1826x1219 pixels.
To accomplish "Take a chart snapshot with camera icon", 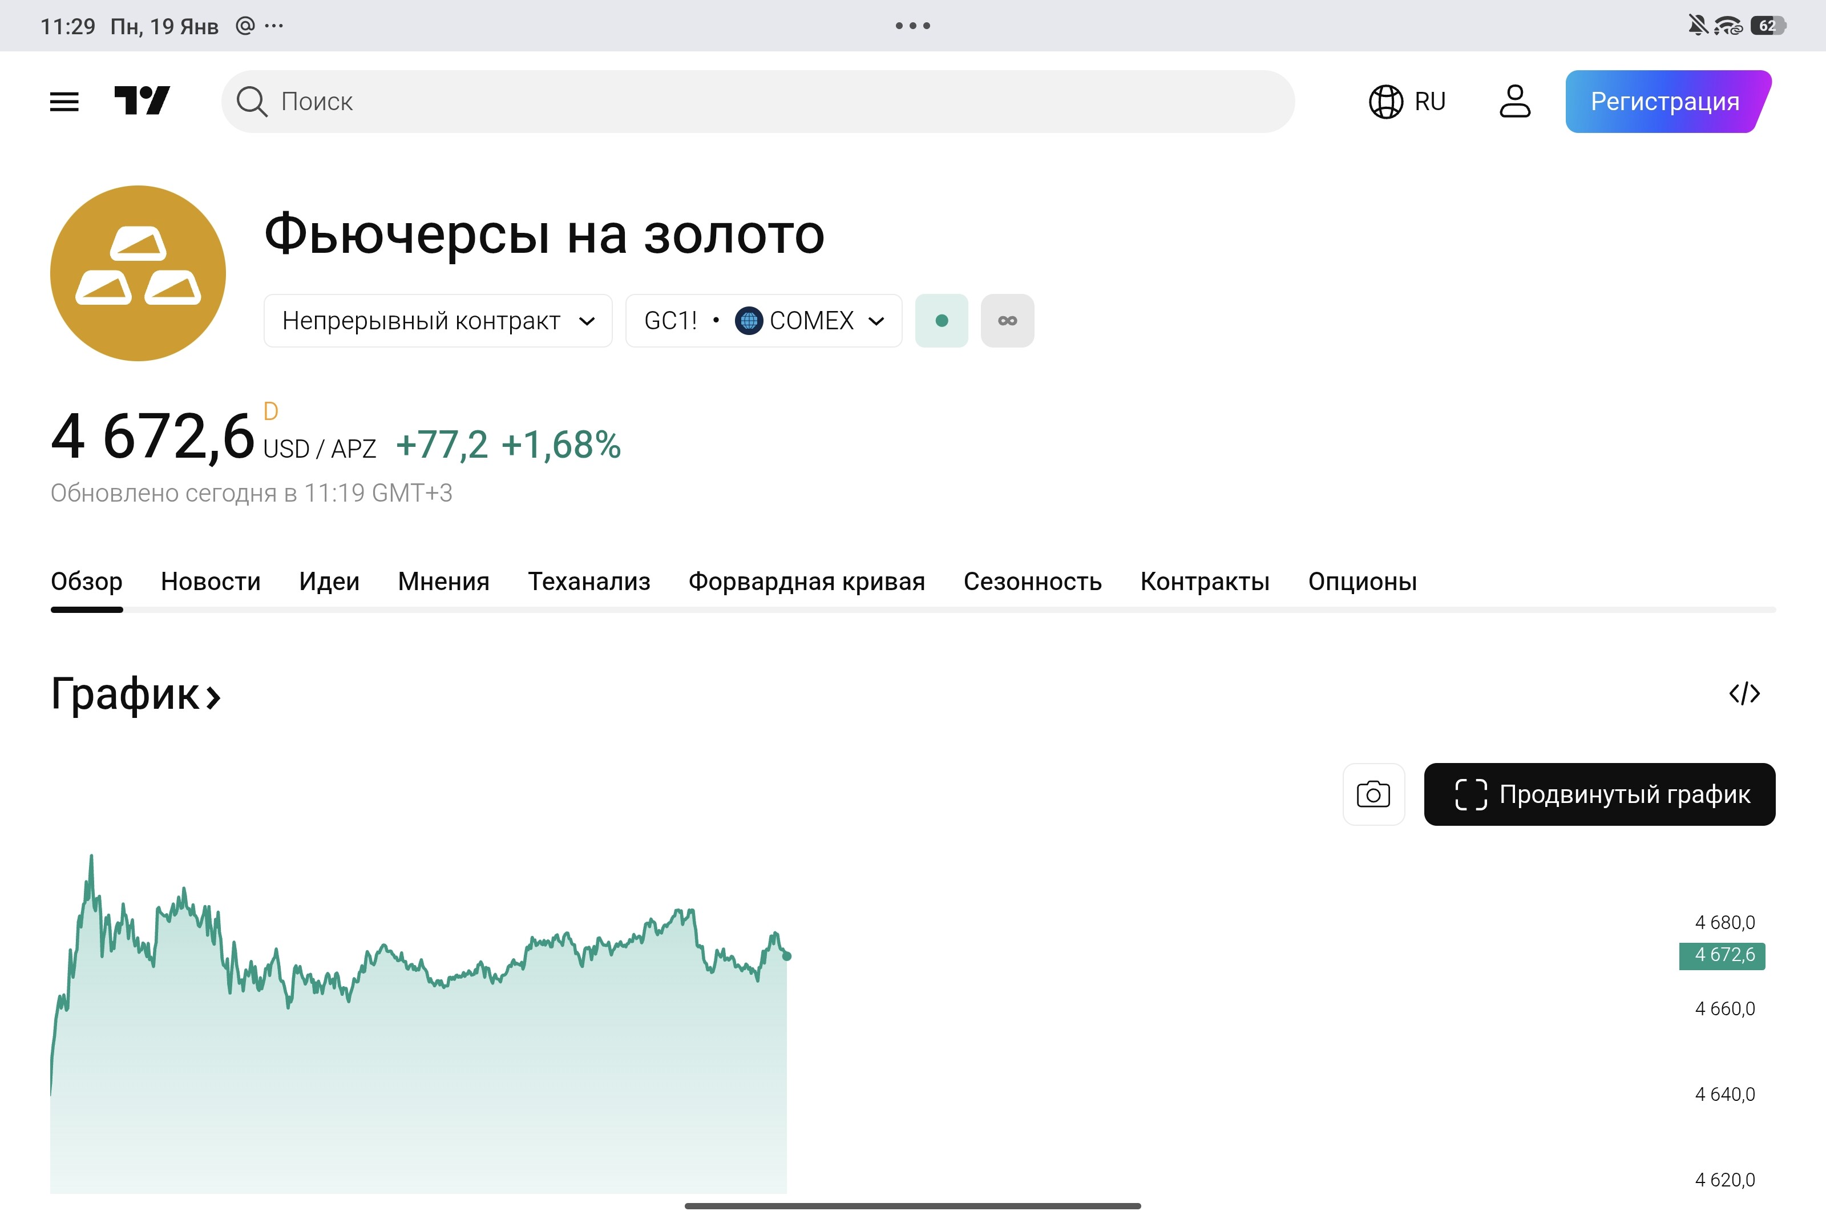I will coord(1373,794).
